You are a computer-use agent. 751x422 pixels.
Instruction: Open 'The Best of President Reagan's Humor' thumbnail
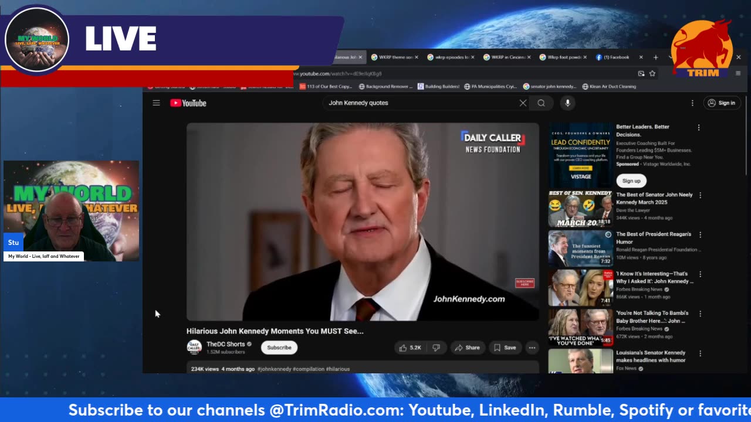(x=580, y=249)
